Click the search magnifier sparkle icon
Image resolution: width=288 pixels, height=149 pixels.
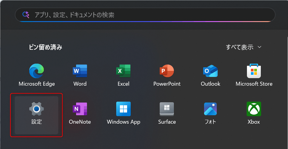(x=26, y=15)
